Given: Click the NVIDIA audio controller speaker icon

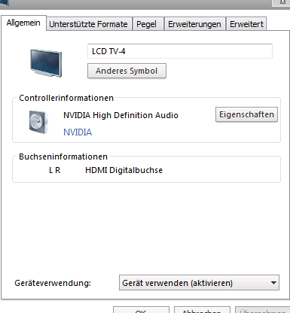Looking at the screenshot, I should point(38,122).
